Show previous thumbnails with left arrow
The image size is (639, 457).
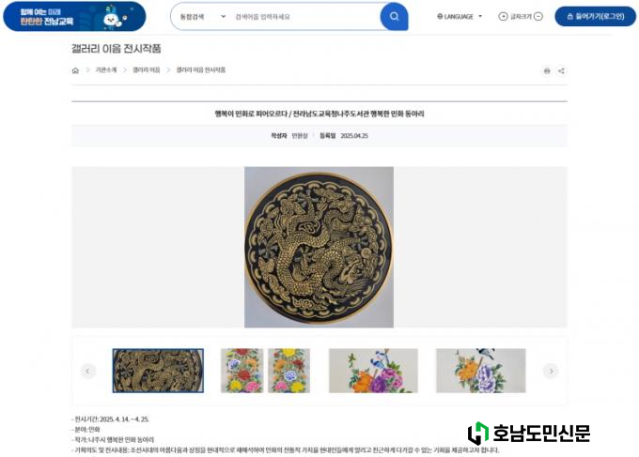(x=87, y=371)
